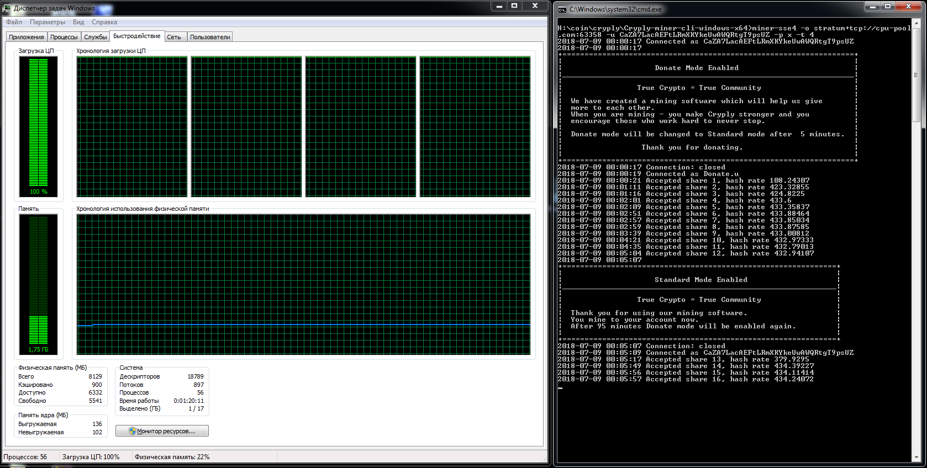
Task: Maximize the Task Manager window
Action: (x=514, y=6)
